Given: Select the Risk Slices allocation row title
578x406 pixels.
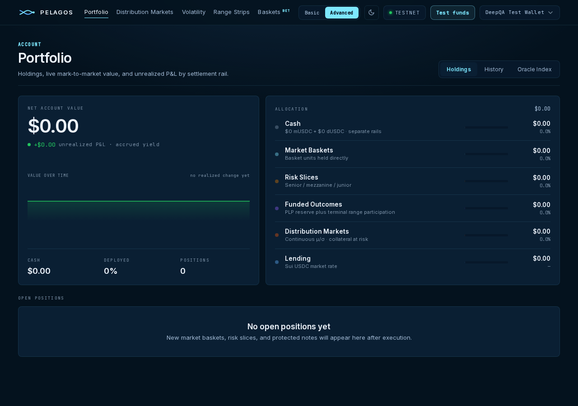Looking at the screenshot, I should point(302,177).
